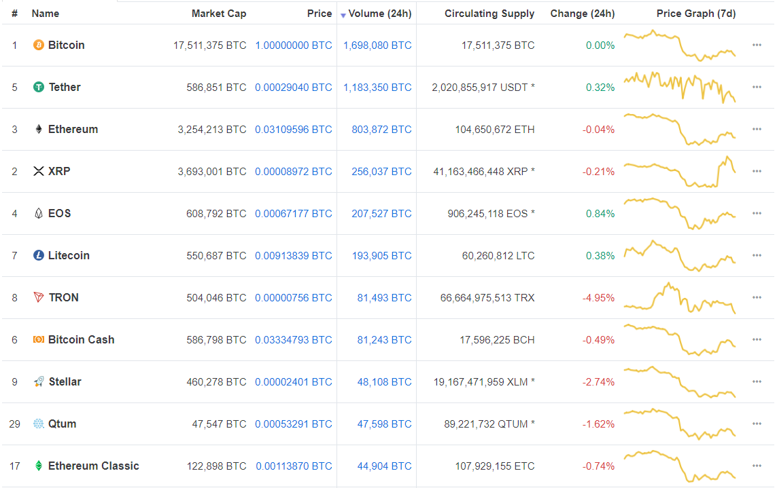The width and height of the screenshot is (777, 488).
Task: Sort the table by Volume (24h)
Action: pyautogui.click(x=379, y=14)
